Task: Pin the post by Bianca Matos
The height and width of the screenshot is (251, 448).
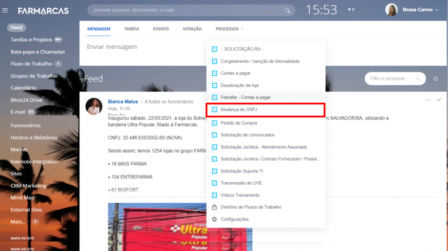Action: click(x=439, y=100)
